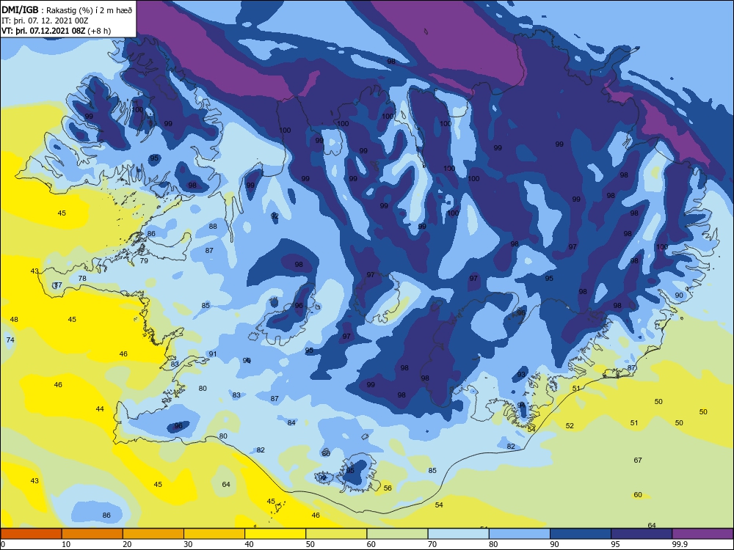Click the legend label '0'
734x550 pixels.
[x=3, y=544]
